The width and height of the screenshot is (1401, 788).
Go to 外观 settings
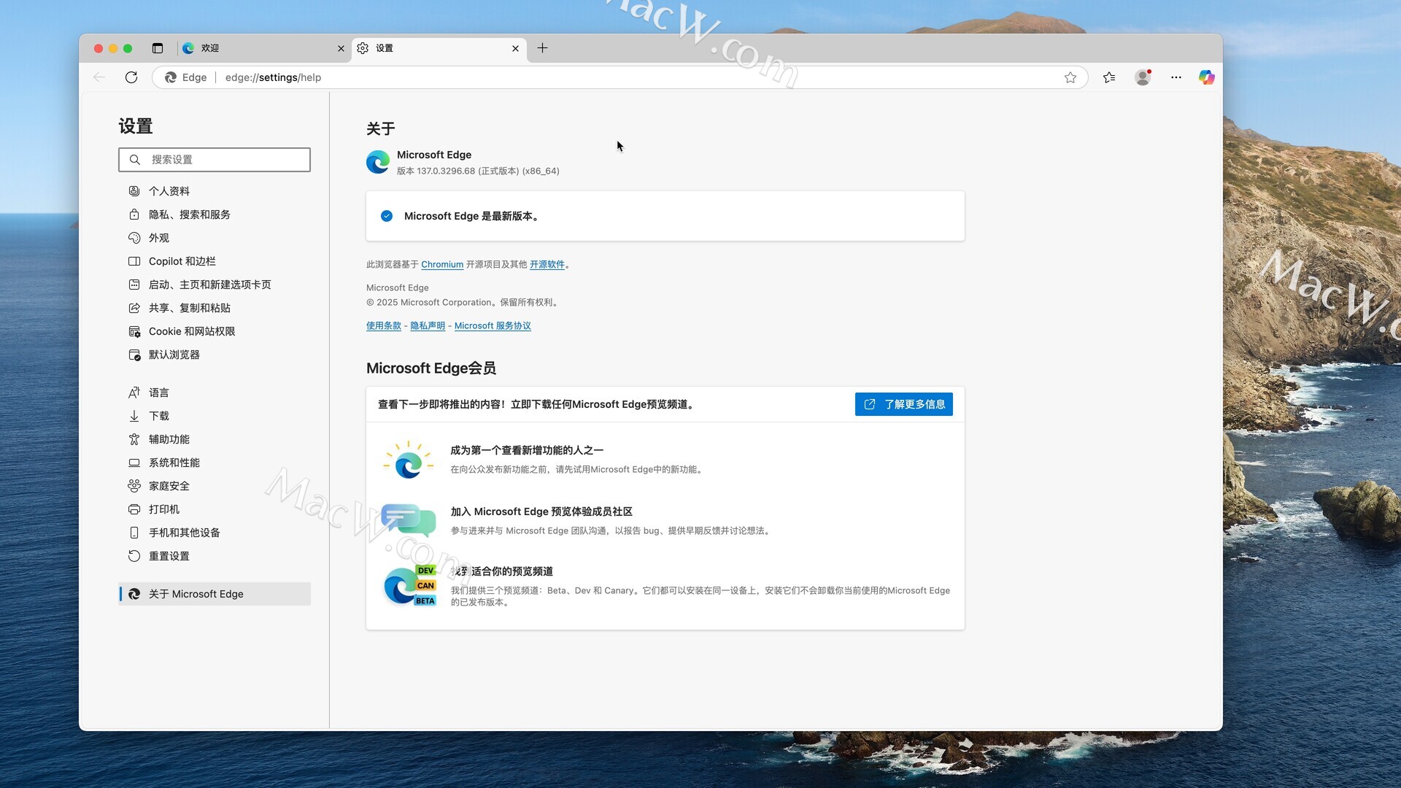tap(215, 238)
